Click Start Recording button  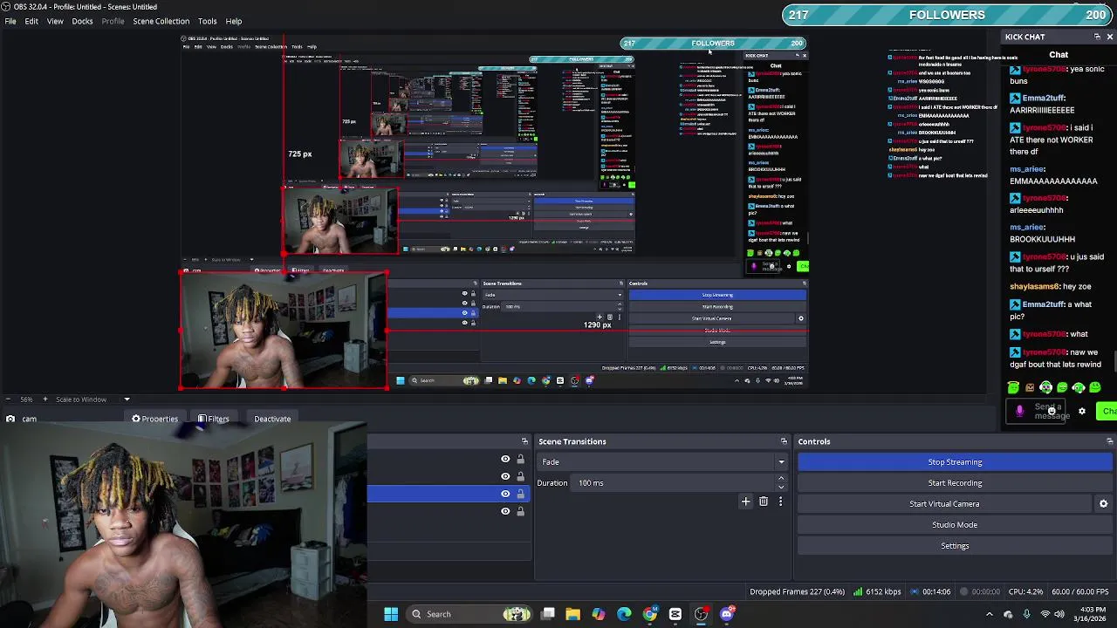coord(955,483)
